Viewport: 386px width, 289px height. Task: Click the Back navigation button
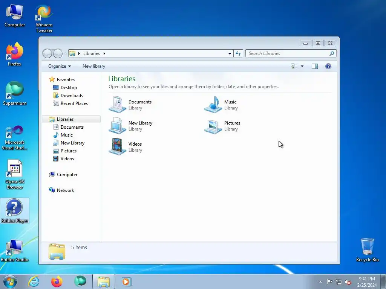(47, 53)
